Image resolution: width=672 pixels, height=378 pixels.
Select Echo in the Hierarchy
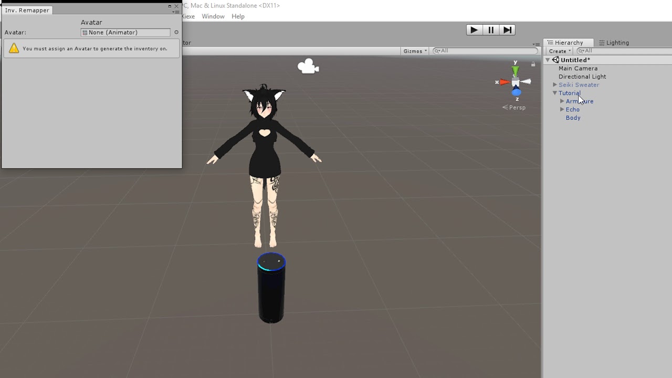[x=573, y=110]
